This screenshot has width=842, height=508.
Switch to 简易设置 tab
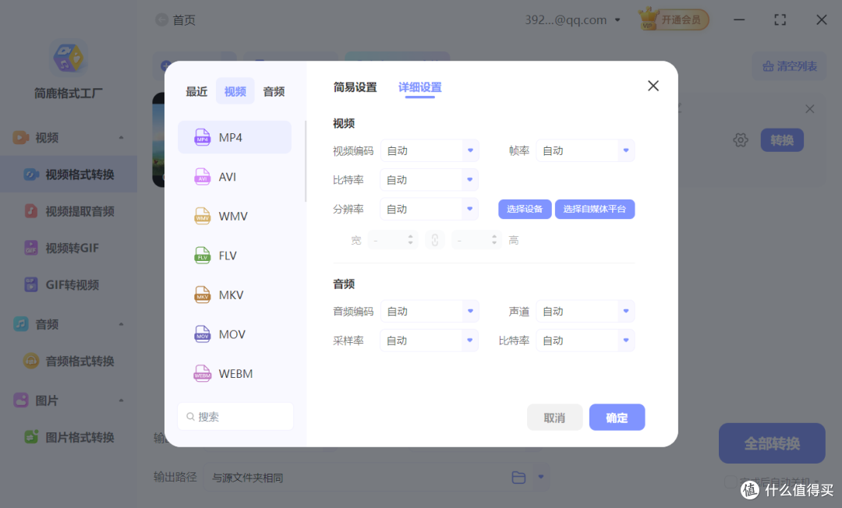[355, 87]
